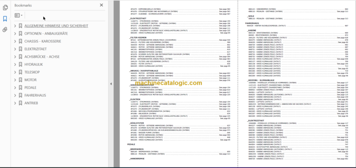
Task: Close the Bookmarks panel
Action: tap(102, 5)
